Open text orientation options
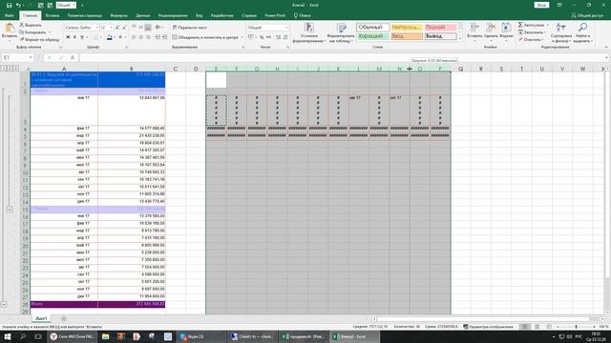The height and width of the screenshot is (343, 611). [158, 28]
